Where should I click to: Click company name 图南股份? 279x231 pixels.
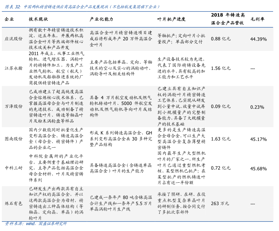pyautogui.click(x=14, y=139)
